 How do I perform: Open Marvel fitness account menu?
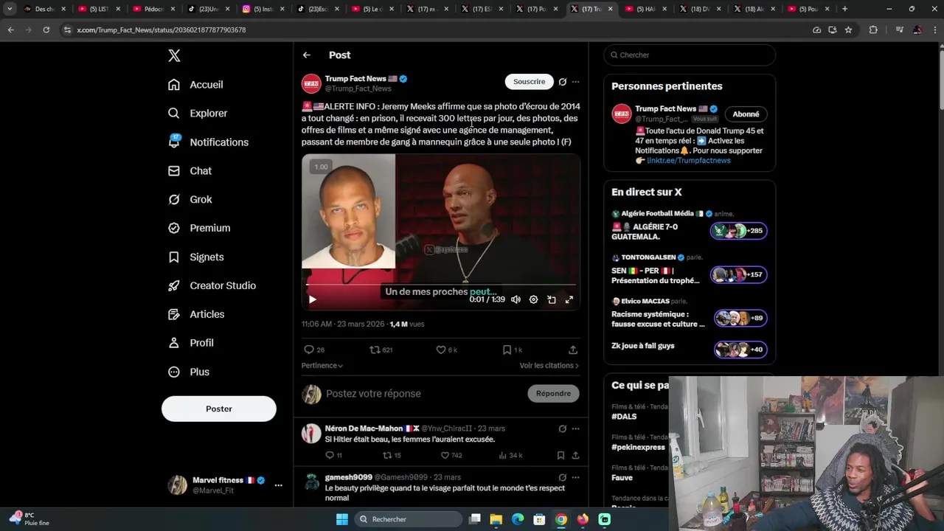tap(279, 485)
